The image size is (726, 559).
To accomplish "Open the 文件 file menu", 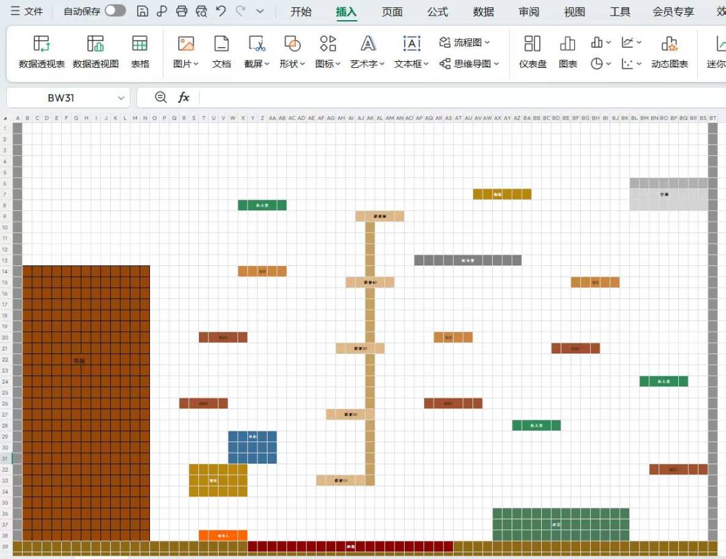I will [27, 11].
